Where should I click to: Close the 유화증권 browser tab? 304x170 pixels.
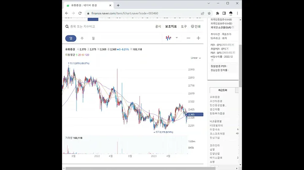(x=110, y=5)
